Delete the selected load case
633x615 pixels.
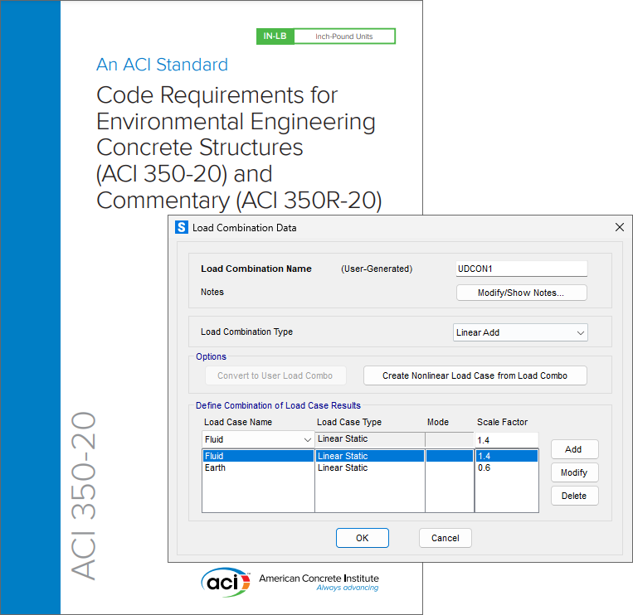573,496
